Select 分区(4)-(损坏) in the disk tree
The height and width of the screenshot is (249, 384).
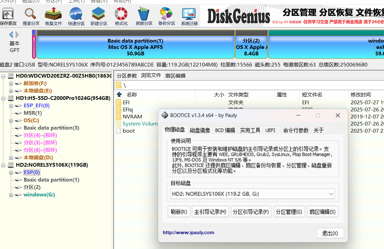pos(40,135)
